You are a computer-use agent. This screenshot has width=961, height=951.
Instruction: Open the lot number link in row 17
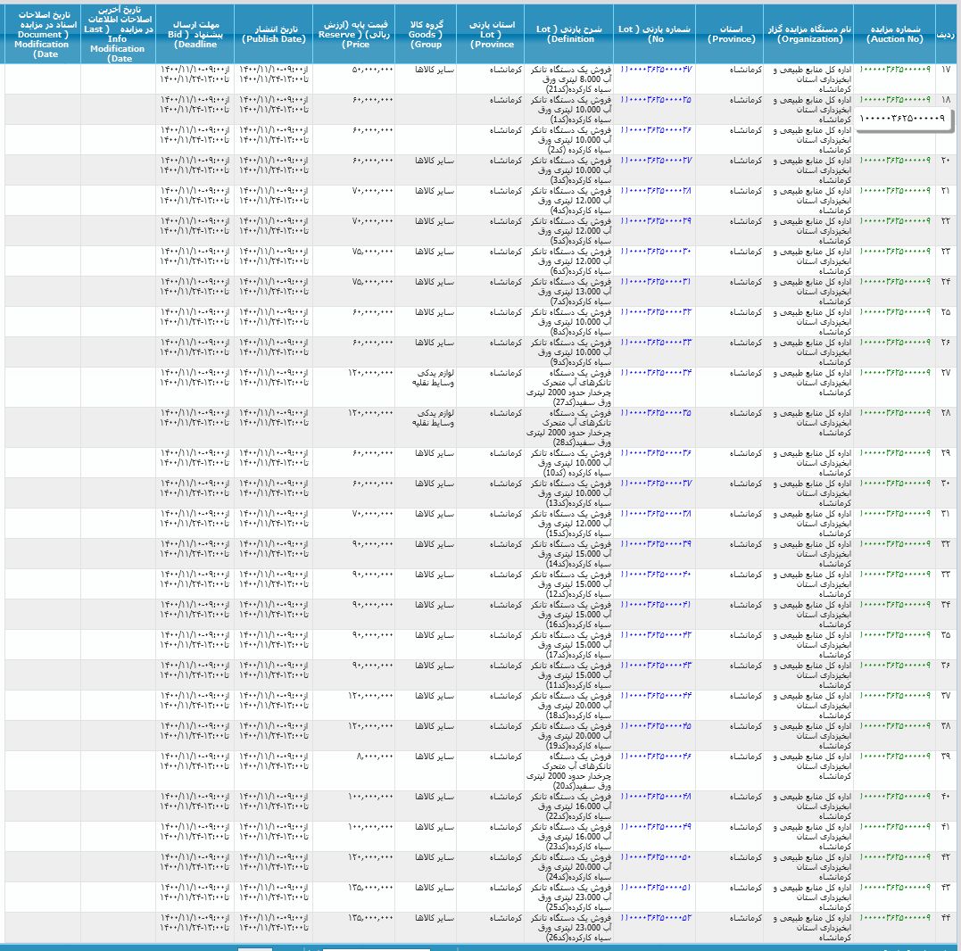pyautogui.click(x=656, y=70)
